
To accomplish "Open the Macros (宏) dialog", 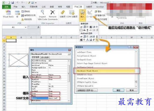I will tap(17, 14).
